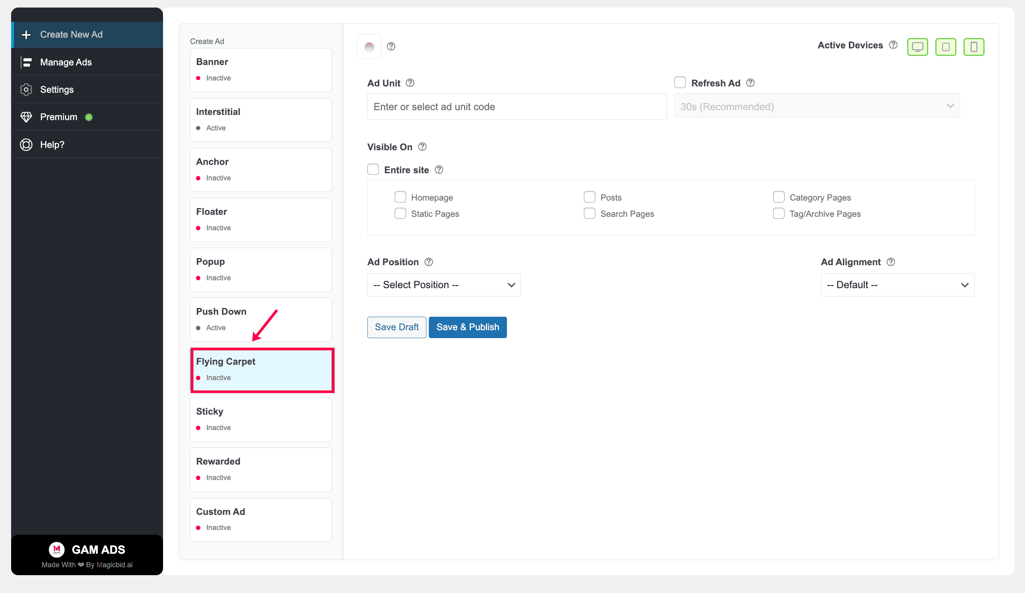Click the ad unit code input field
Screen dimensions: 1025x593
[x=517, y=107]
